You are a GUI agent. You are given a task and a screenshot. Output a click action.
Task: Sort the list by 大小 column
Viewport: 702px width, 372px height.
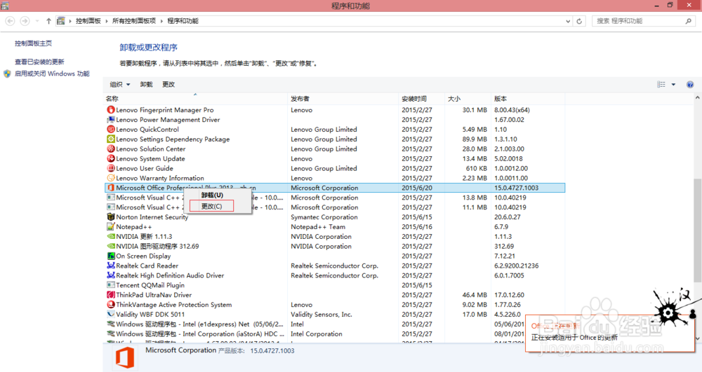click(468, 99)
